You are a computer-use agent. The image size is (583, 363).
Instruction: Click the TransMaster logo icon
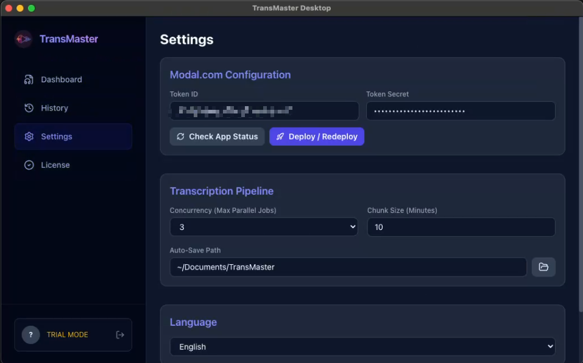[23, 38]
